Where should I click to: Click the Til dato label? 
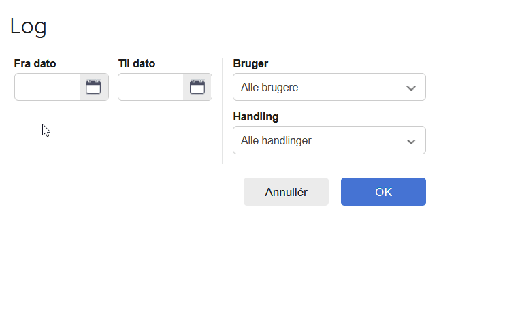point(137,64)
